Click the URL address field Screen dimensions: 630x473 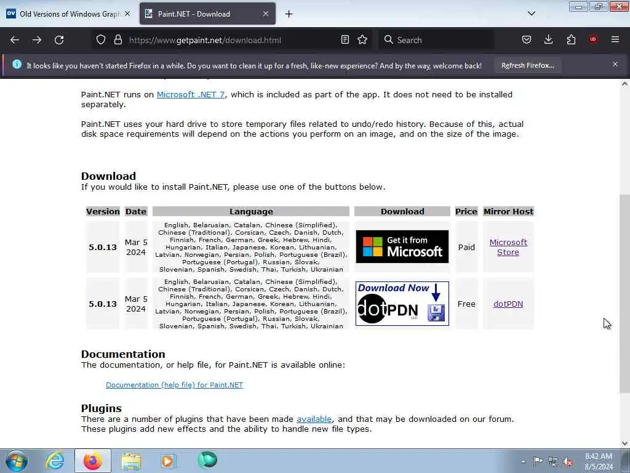(231, 40)
